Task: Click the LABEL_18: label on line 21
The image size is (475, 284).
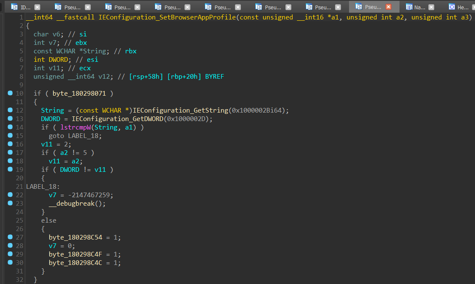Action: [43, 187]
